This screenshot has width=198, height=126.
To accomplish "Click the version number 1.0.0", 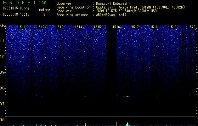I will 42,3.
